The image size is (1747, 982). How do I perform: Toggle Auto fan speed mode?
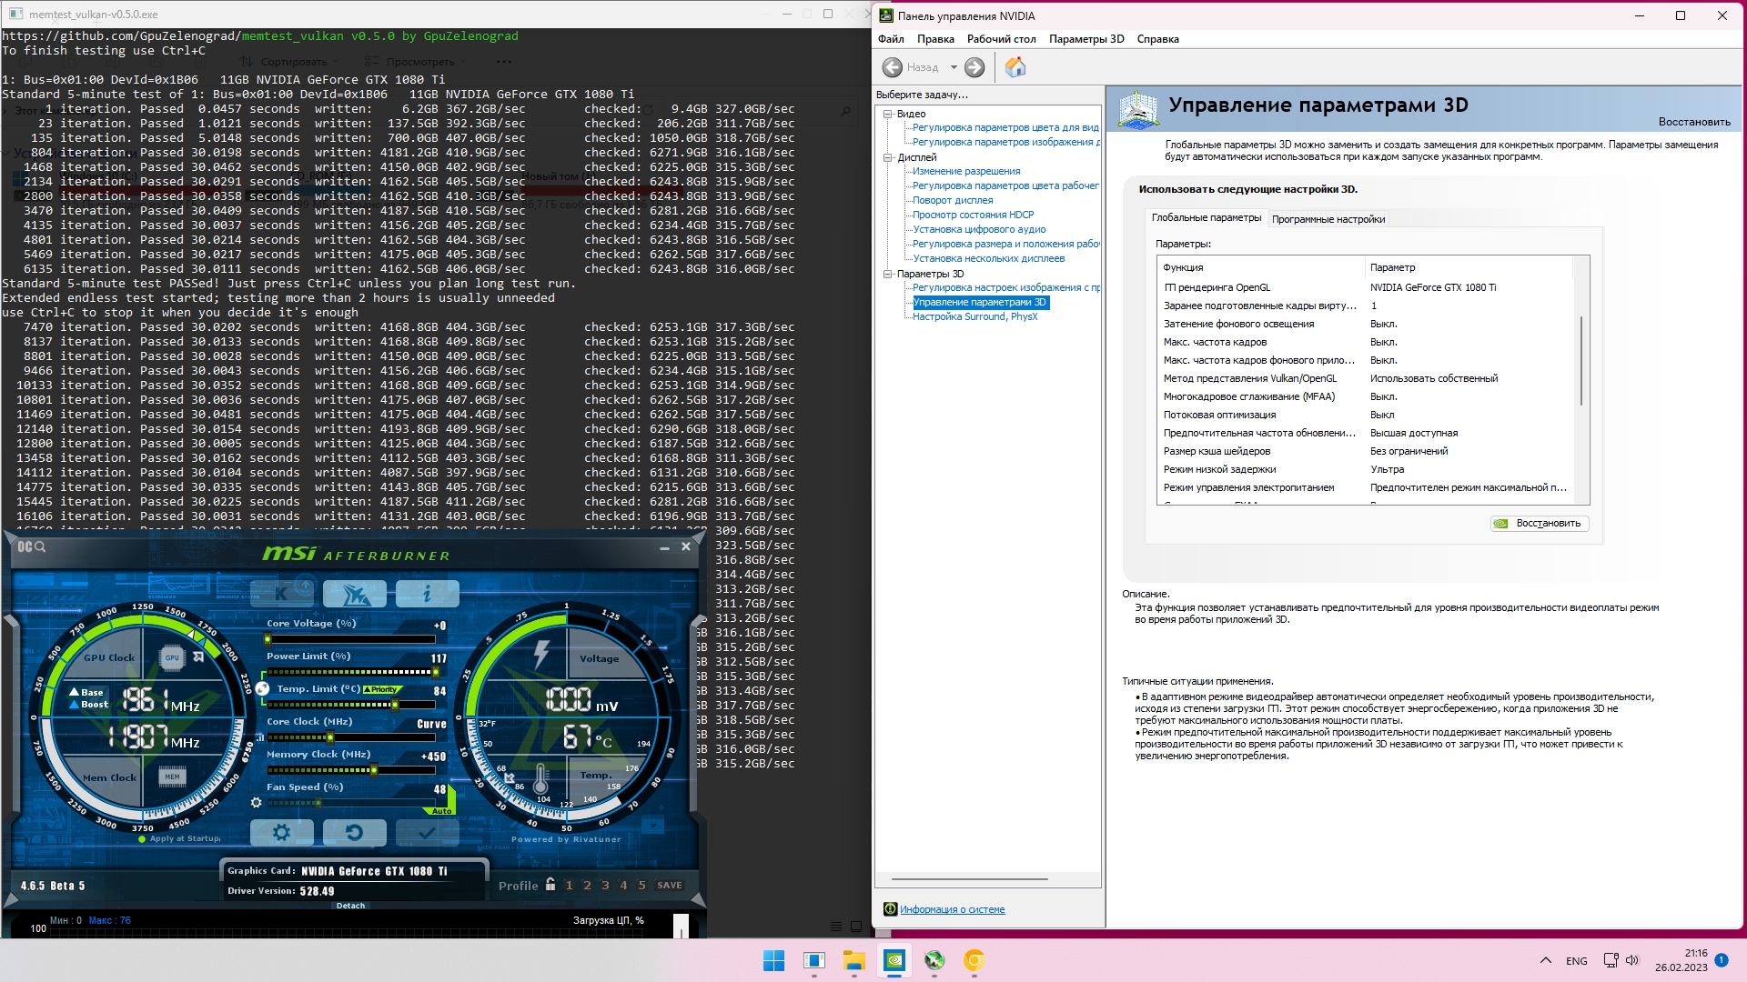[x=441, y=810]
